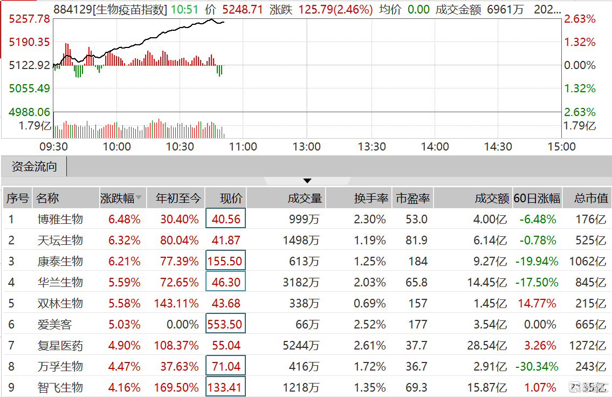The width and height of the screenshot is (612, 397).
Task: Click the 143.11% year-to-date value
Action: (176, 304)
